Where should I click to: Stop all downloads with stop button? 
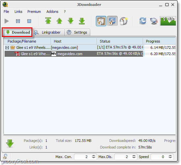point(29,21)
